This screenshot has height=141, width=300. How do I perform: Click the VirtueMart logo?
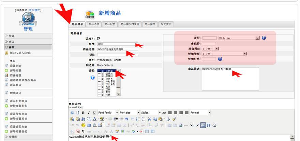point(28,20)
